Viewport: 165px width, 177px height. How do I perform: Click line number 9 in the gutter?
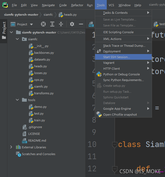pyautogui.click(x=94, y=132)
